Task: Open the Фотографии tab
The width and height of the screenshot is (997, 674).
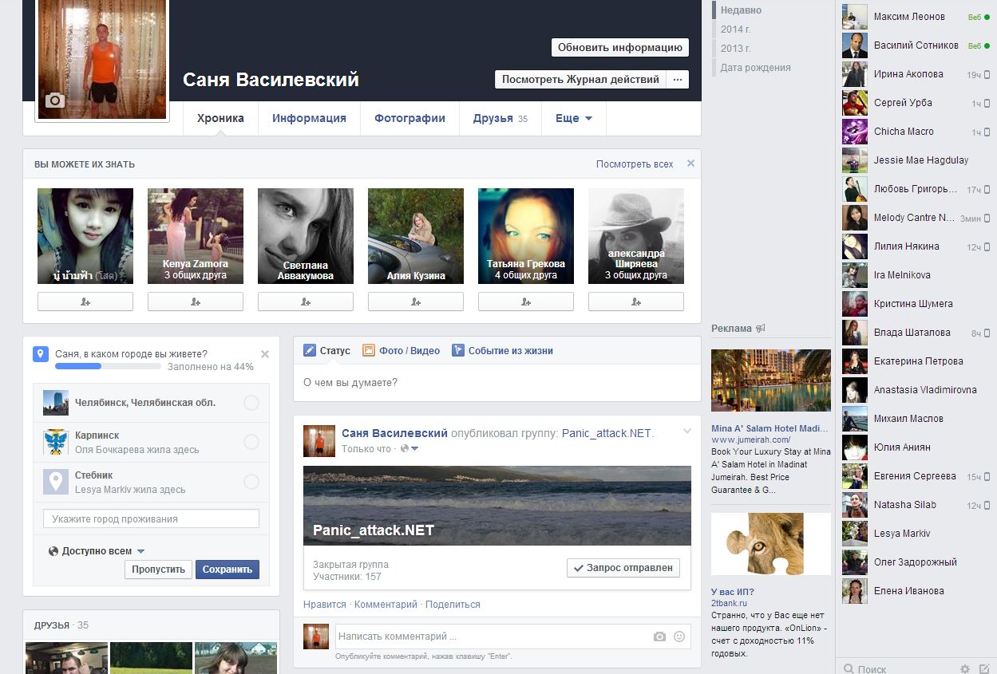Action: tap(409, 118)
